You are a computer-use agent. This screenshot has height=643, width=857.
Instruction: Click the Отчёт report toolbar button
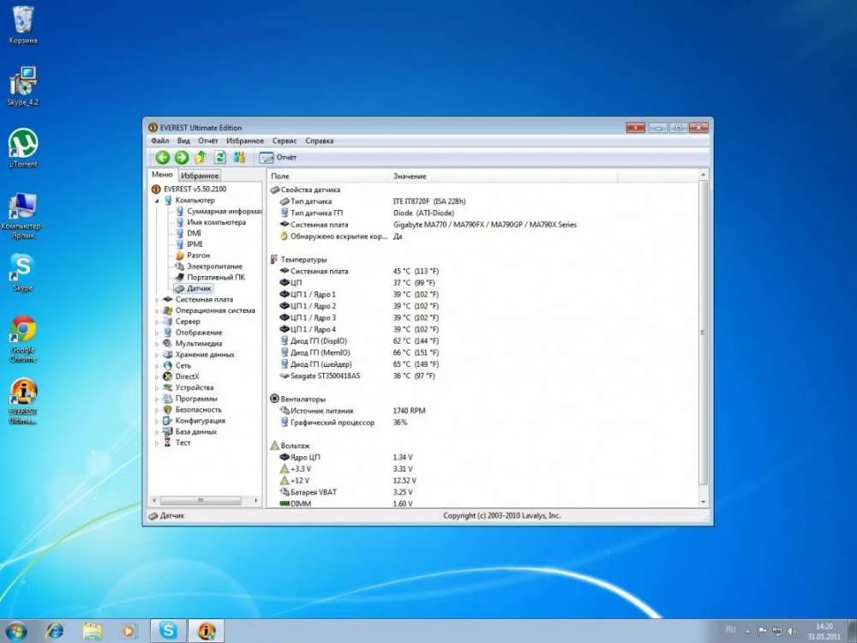278,158
